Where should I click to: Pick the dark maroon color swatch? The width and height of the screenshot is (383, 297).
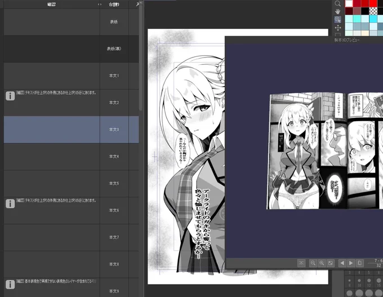click(x=349, y=11)
